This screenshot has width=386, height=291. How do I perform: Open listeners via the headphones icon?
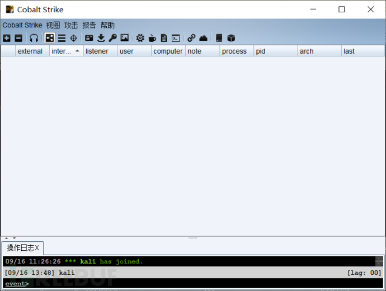tap(34, 38)
